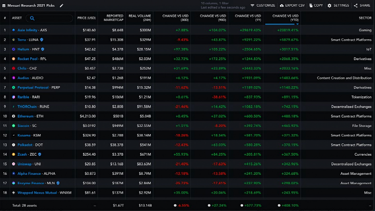Click the Polkadot coin logo

pyautogui.click(x=14, y=145)
